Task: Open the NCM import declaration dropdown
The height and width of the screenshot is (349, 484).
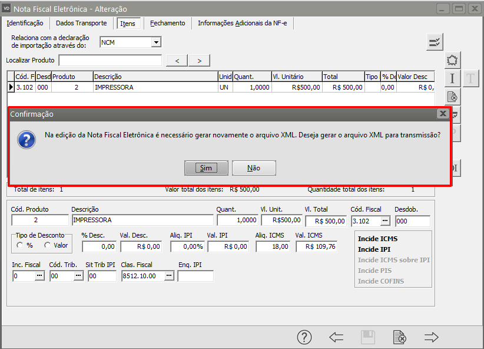Action: click(156, 42)
